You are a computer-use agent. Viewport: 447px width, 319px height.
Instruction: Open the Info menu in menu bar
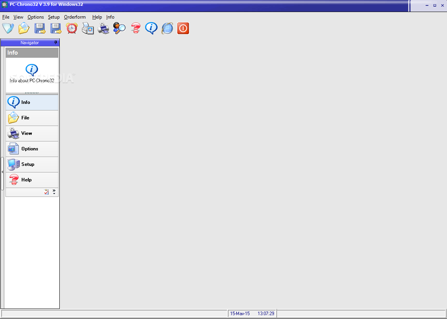(110, 17)
